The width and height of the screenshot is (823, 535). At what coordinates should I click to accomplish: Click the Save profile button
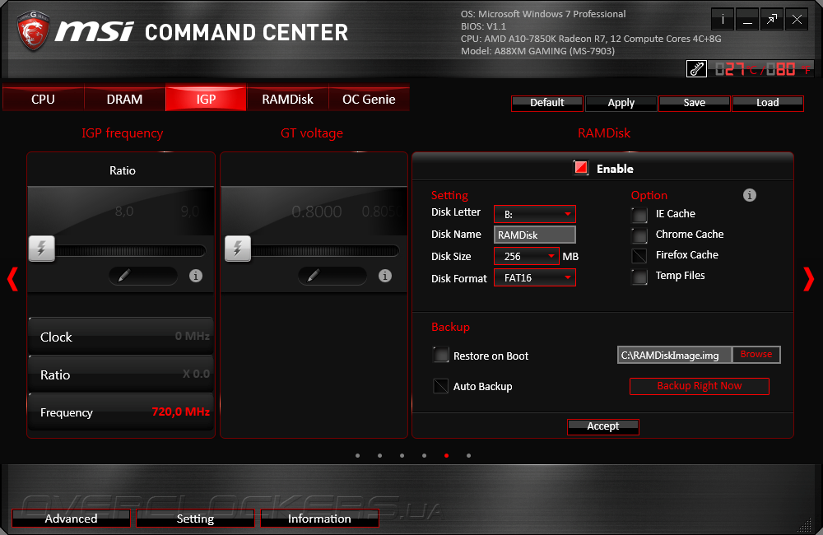tap(694, 104)
